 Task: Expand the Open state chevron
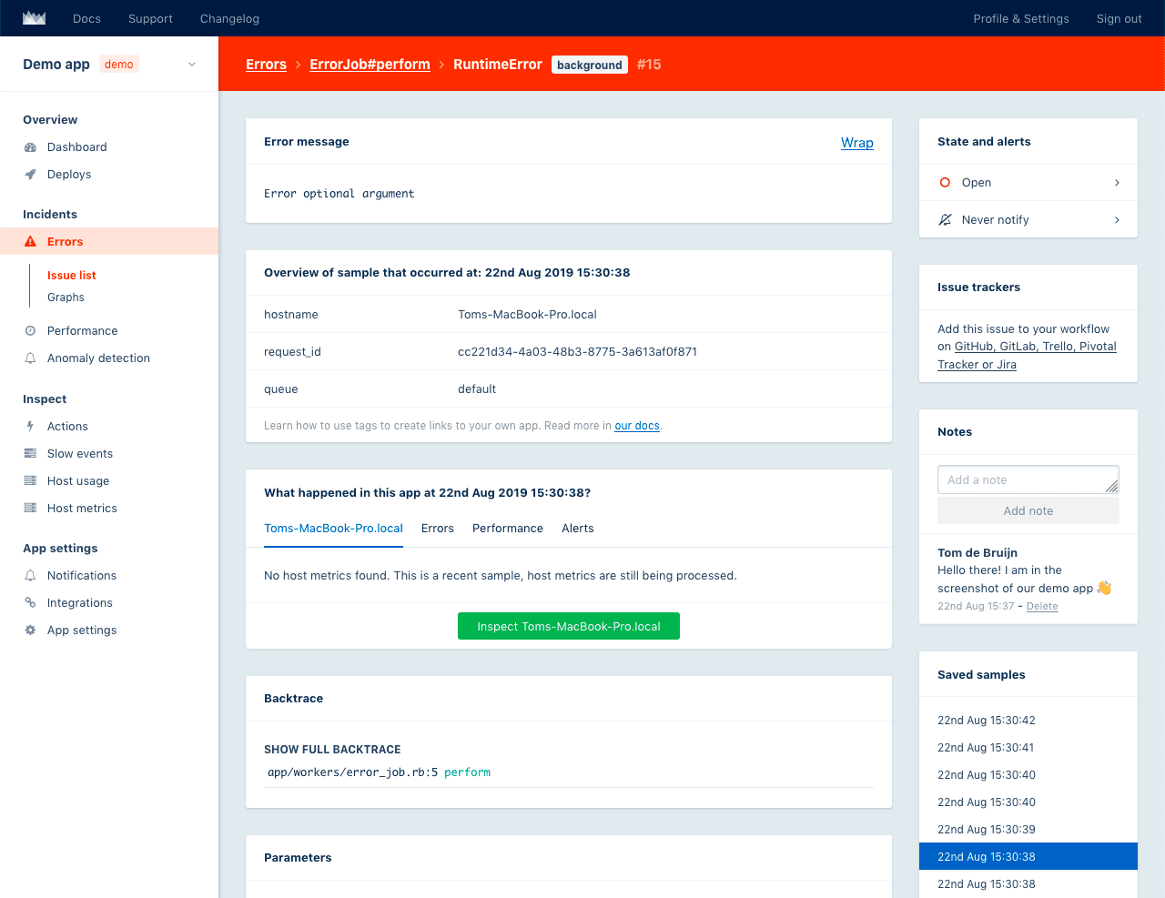tap(1117, 183)
